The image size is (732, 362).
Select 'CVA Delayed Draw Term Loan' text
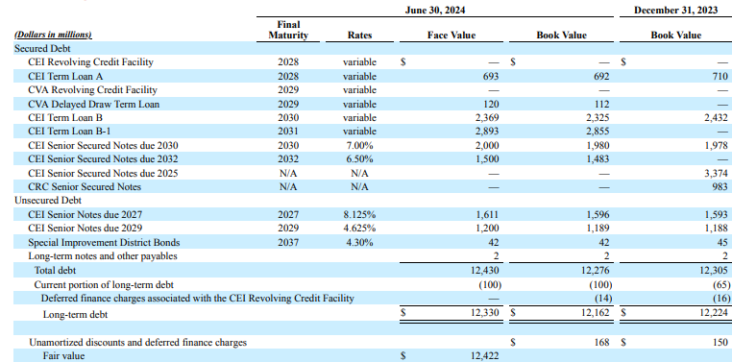93,104
